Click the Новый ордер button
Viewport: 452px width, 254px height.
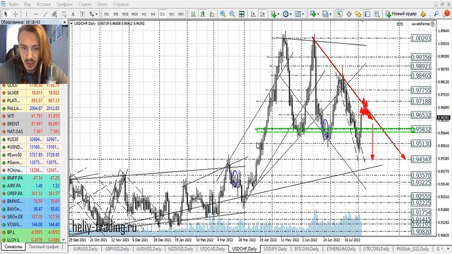[401, 14]
